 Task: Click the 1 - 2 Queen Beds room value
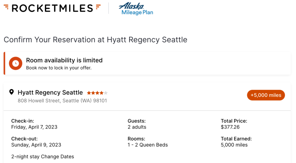click(148, 145)
